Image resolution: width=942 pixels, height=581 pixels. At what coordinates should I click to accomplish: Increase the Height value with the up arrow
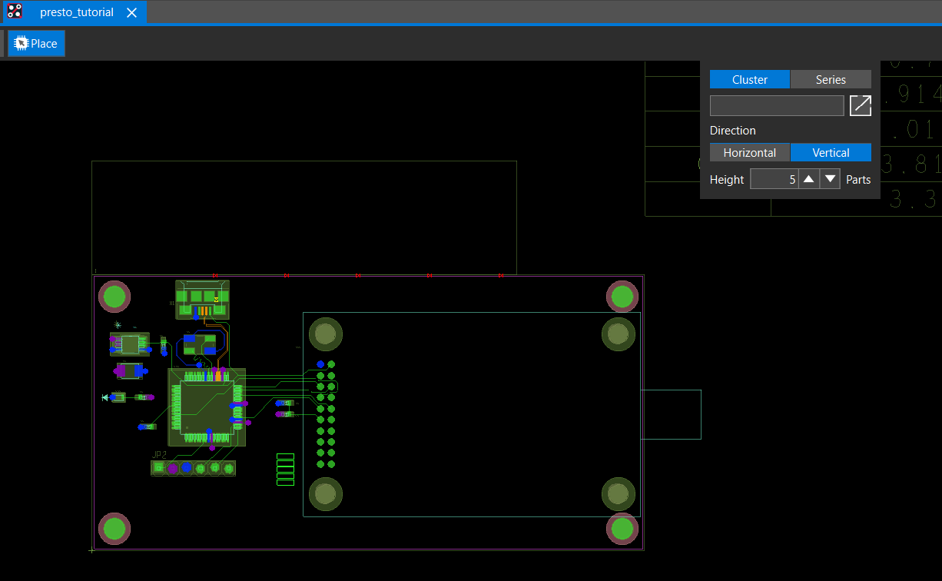point(808,178)
